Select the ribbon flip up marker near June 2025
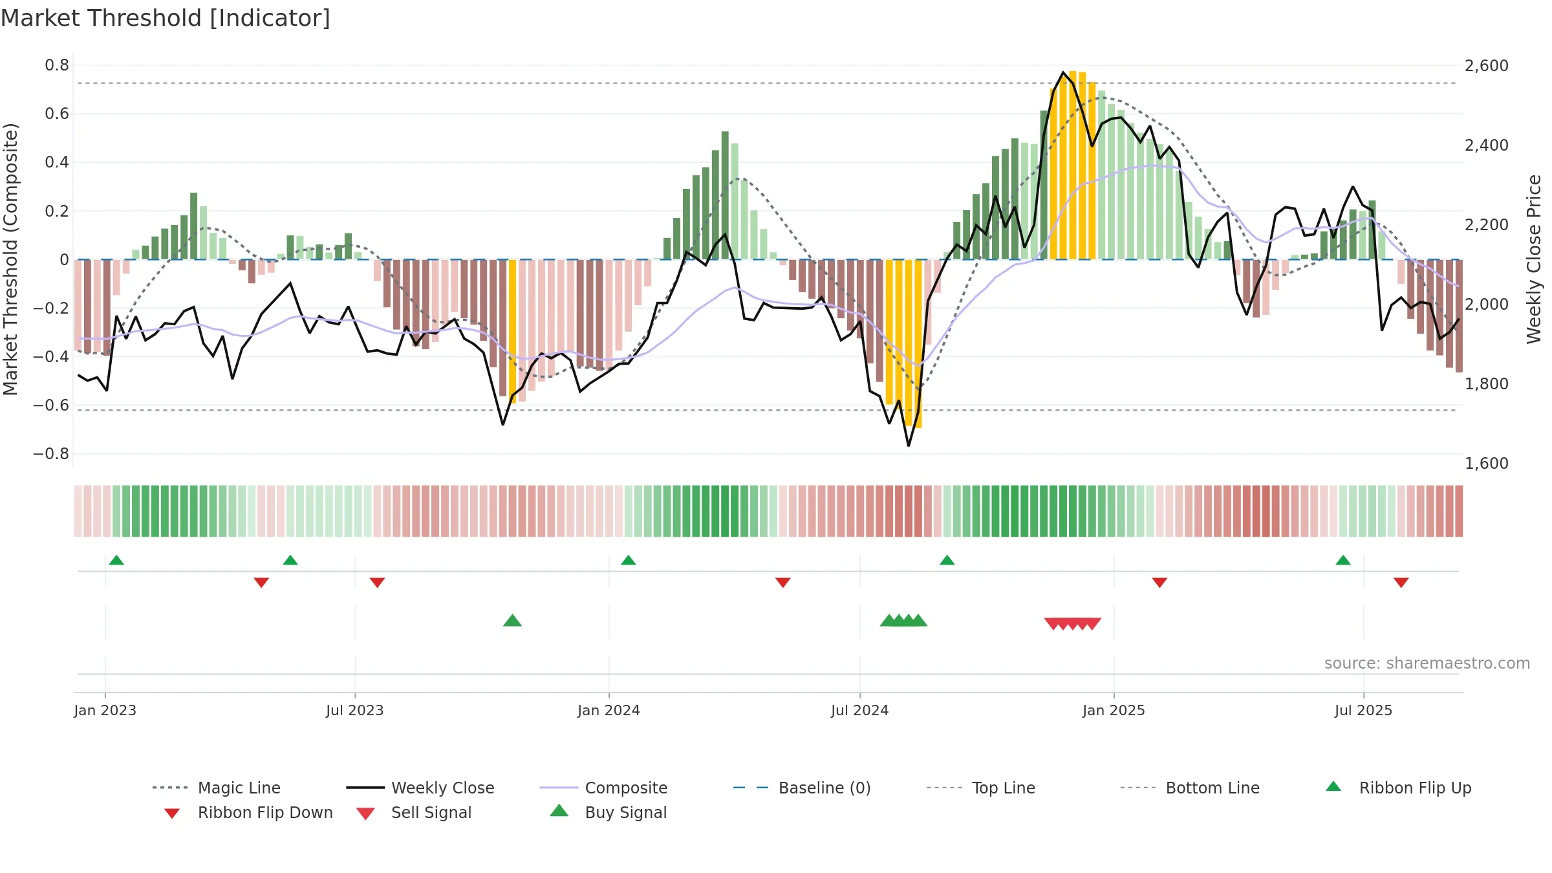 click(1343, 560)
